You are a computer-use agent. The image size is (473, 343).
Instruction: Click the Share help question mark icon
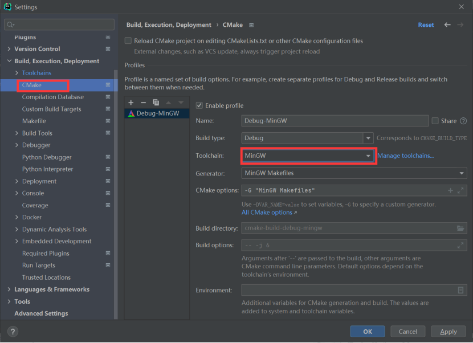[x=463, y=121]
